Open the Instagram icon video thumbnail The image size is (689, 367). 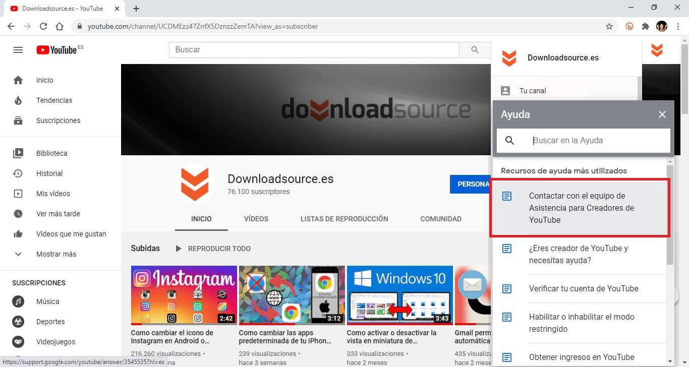point(184,295)
